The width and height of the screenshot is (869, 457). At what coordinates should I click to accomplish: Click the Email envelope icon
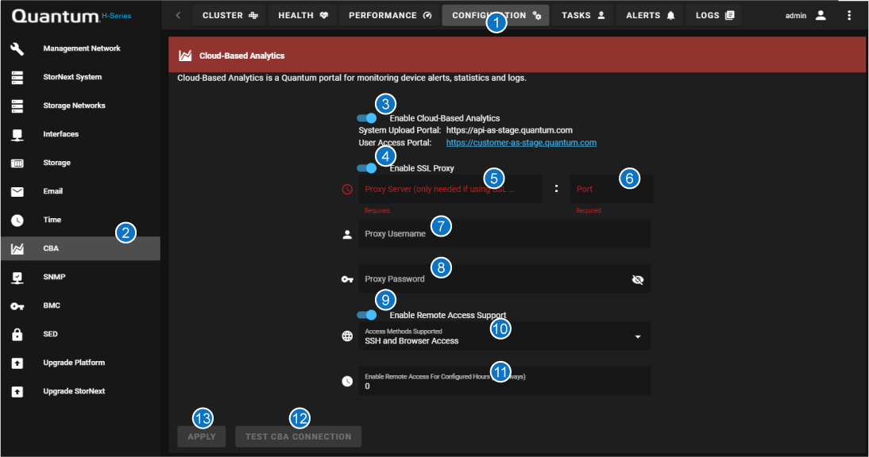coord(17,191)
